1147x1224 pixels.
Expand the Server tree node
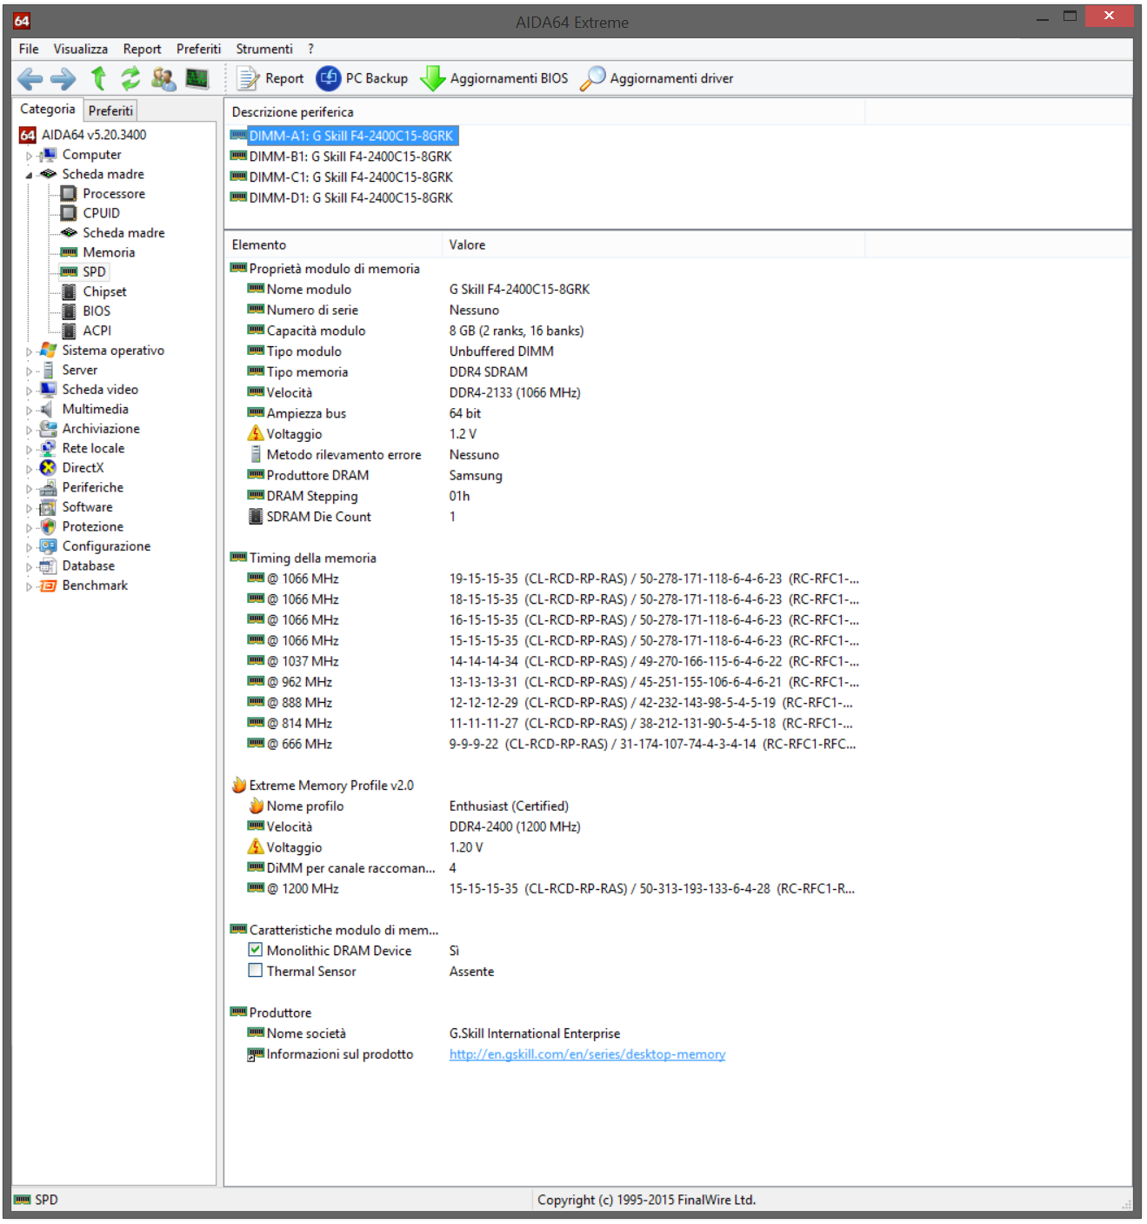(x=29, y=371)
